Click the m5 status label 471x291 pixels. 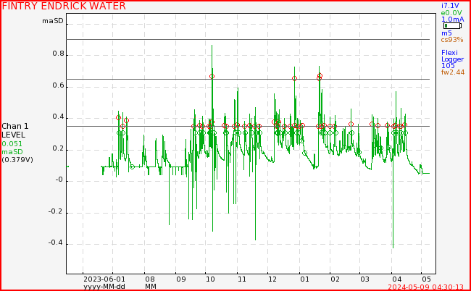446,33
